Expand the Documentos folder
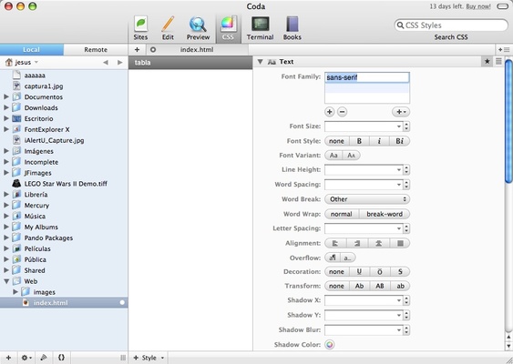 (6, 96)
